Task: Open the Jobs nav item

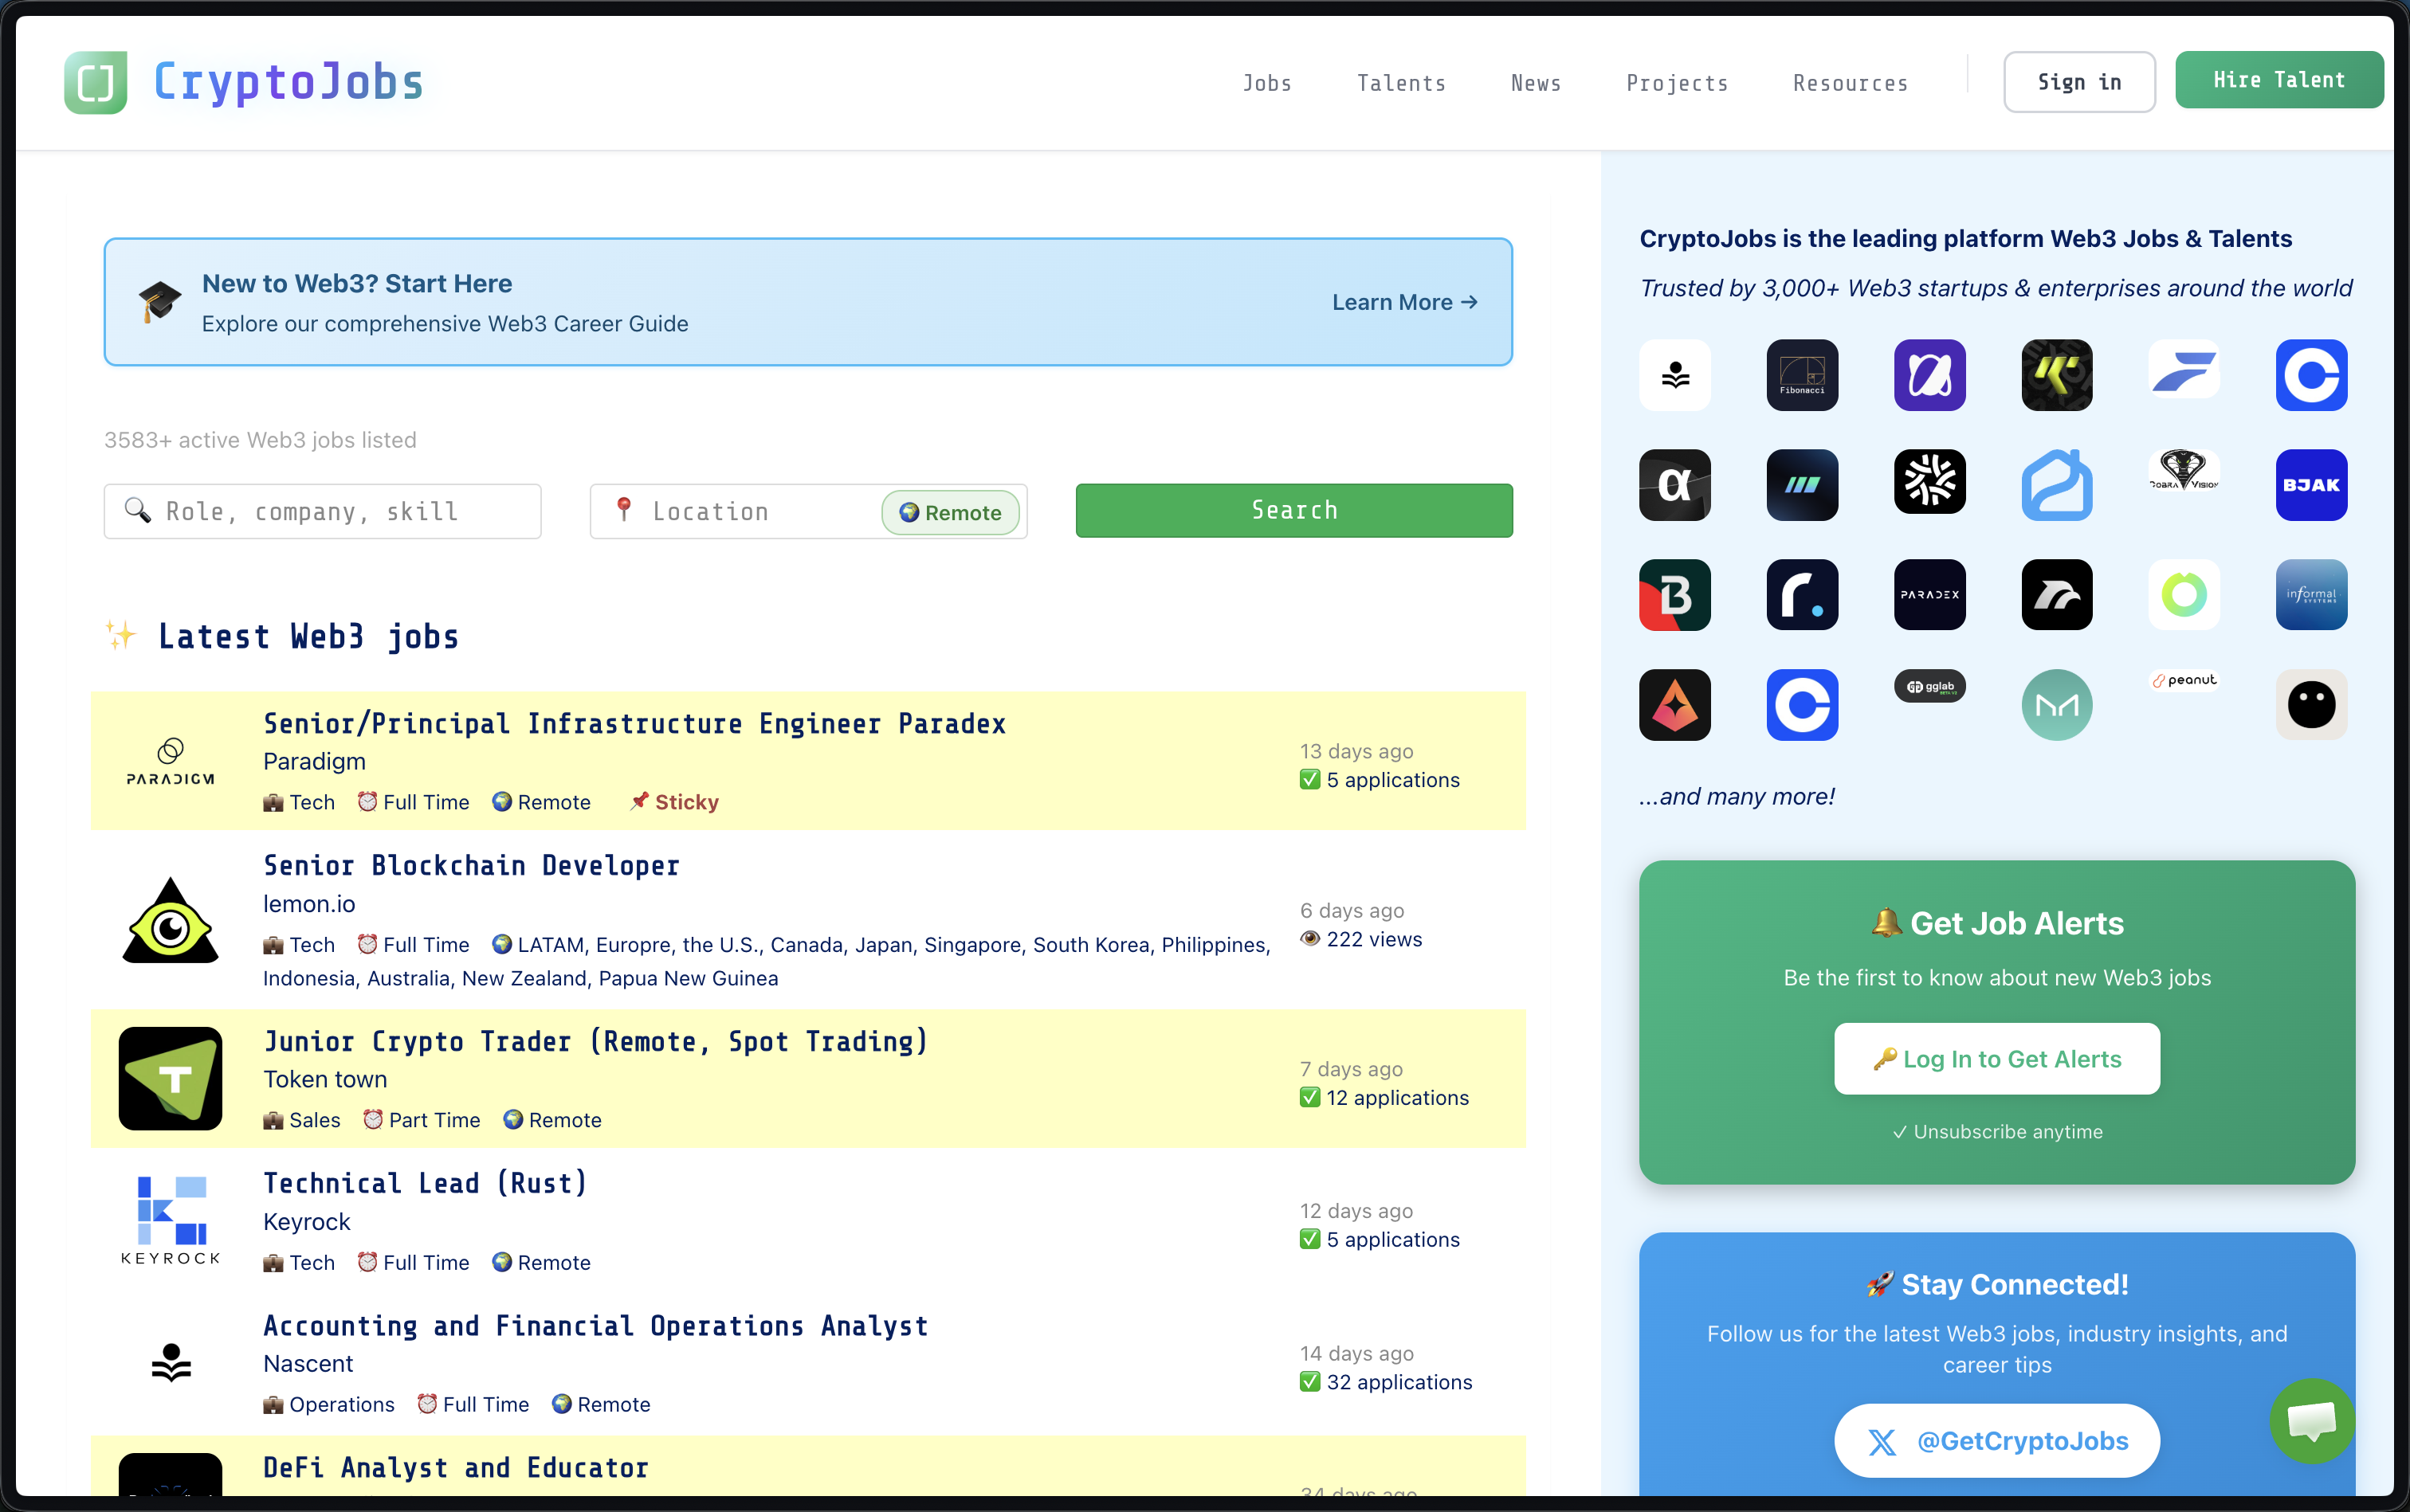Action: coord(1266,83)
